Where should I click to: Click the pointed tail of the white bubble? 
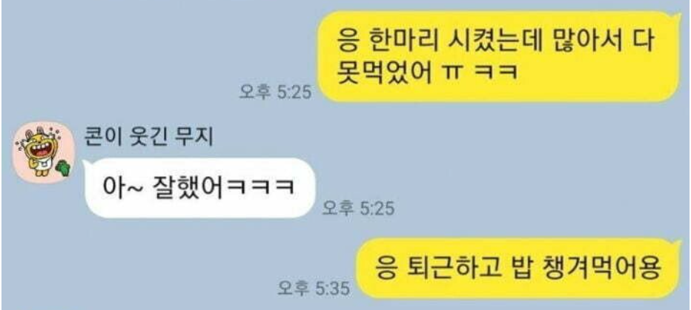[x=87, y=164]
